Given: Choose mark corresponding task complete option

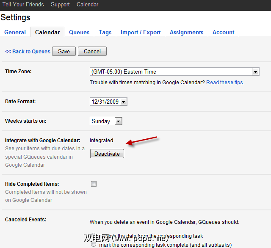Looking at the screenshot, I should [94, 244].
